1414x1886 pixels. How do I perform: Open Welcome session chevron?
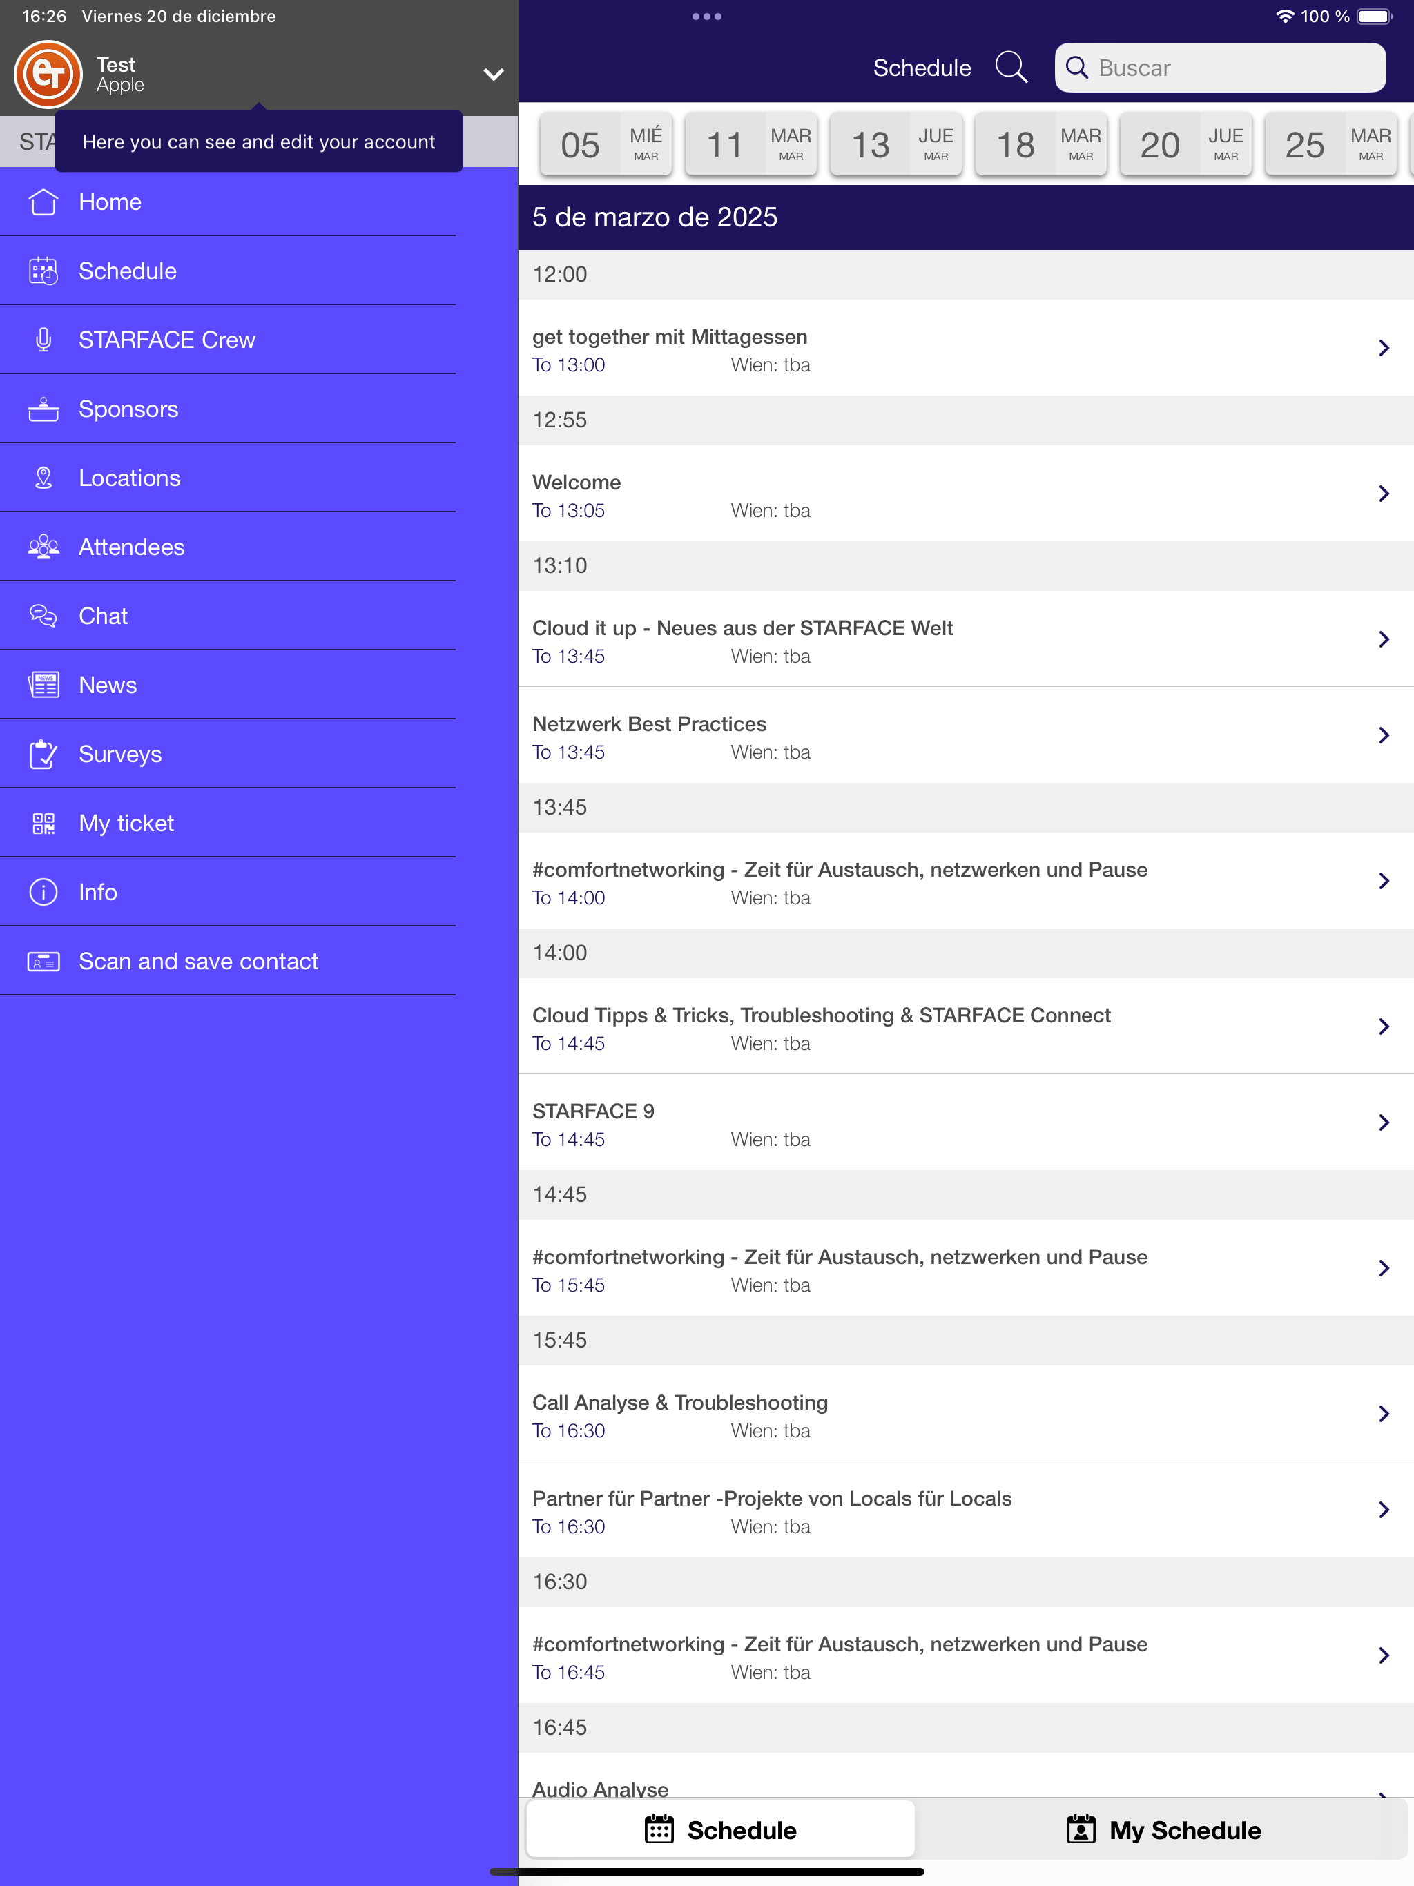pyautogui.click(x=1384, y=494)
